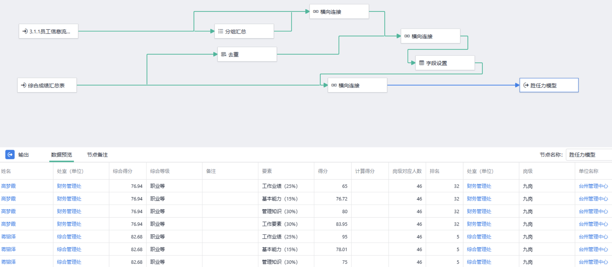The height and width of the screenshot is (267, 612).
Task: Click the table icon on 字段设置 node
Action: click(x=421, y=63)
